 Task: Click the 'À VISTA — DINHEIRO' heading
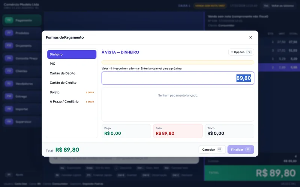120,52
